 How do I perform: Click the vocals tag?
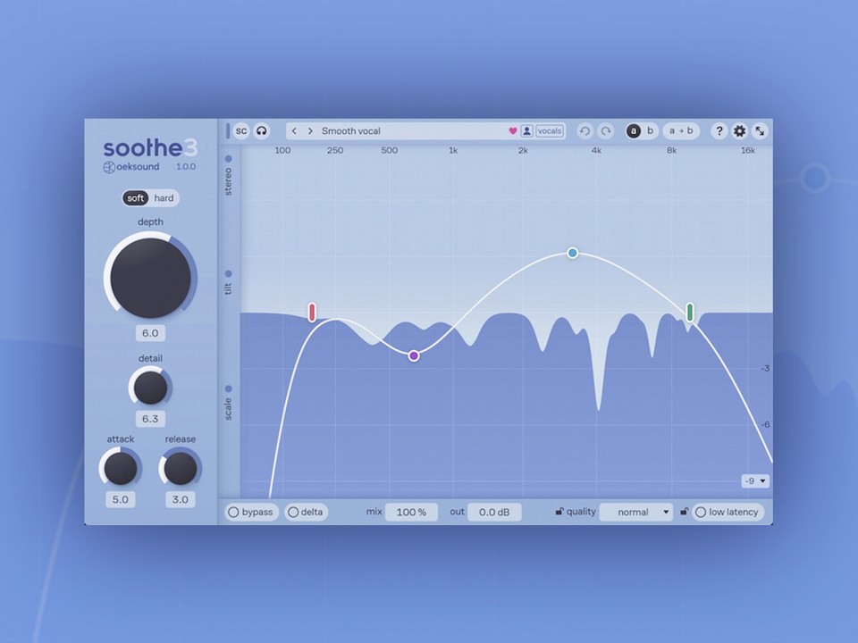point(550,131)
